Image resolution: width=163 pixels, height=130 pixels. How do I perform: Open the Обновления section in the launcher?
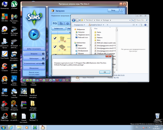click(34, 68)
